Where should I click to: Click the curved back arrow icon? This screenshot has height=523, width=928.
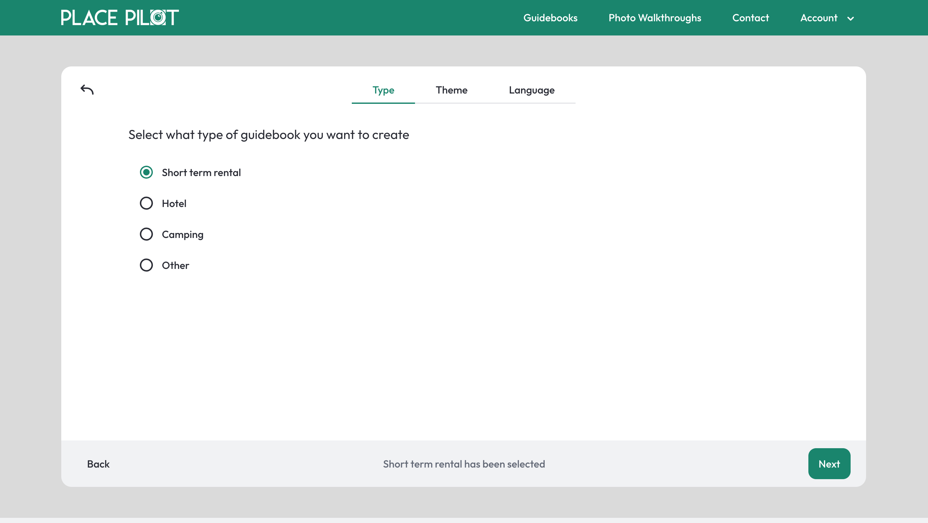tap(87, 89)
